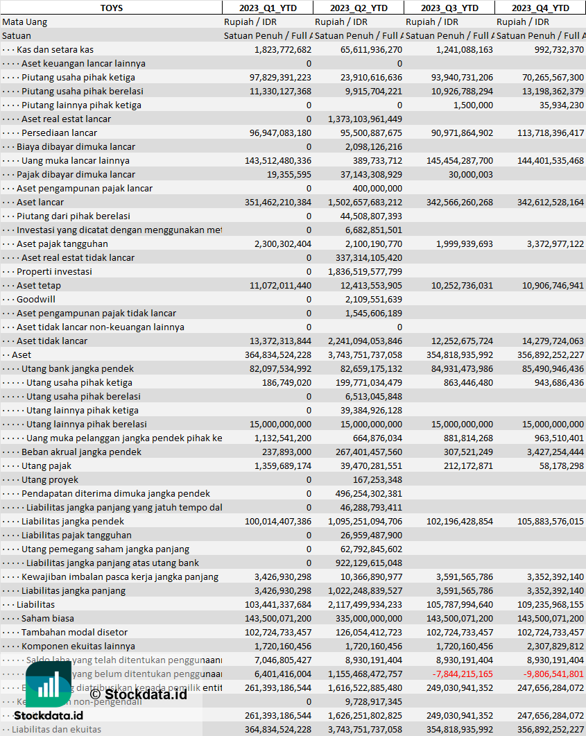Click value 1,373,103,961,449
Viewport: 586px width, 736px height.
[x=365, y=119]
